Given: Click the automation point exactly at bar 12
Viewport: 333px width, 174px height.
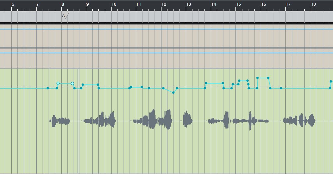Looking at the screenshot, I should (163, 88).
